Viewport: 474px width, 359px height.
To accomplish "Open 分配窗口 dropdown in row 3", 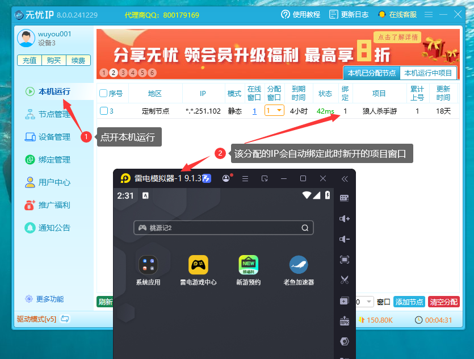I will 274,110.
